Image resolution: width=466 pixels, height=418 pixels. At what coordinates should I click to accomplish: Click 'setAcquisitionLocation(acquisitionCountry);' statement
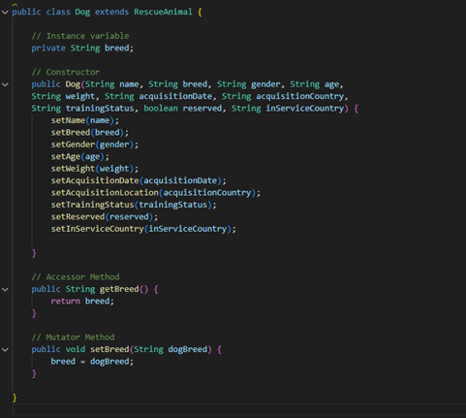coord(156,193)
